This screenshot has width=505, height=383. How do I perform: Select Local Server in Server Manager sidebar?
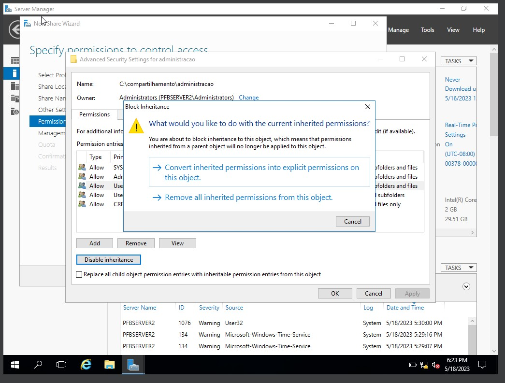(x=16, y=73)
